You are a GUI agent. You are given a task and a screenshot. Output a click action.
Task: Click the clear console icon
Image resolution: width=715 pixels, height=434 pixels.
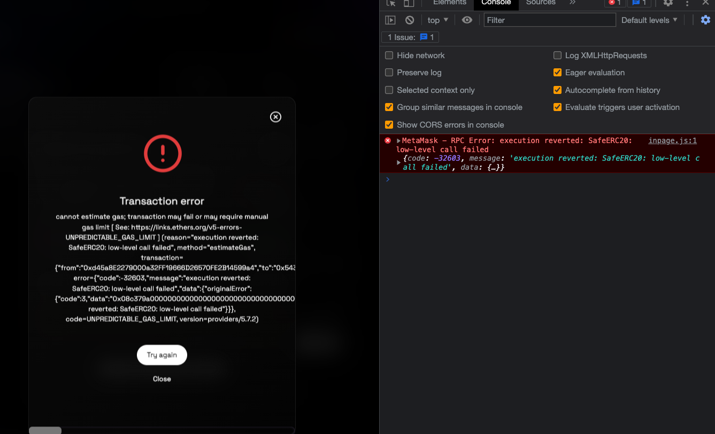[409, 20]
